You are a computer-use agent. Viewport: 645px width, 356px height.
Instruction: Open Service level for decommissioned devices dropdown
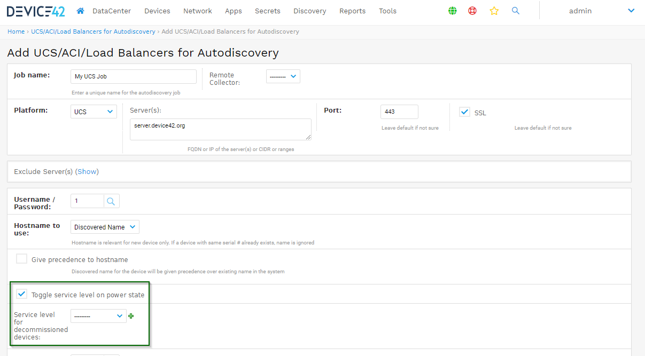(98, 316)
